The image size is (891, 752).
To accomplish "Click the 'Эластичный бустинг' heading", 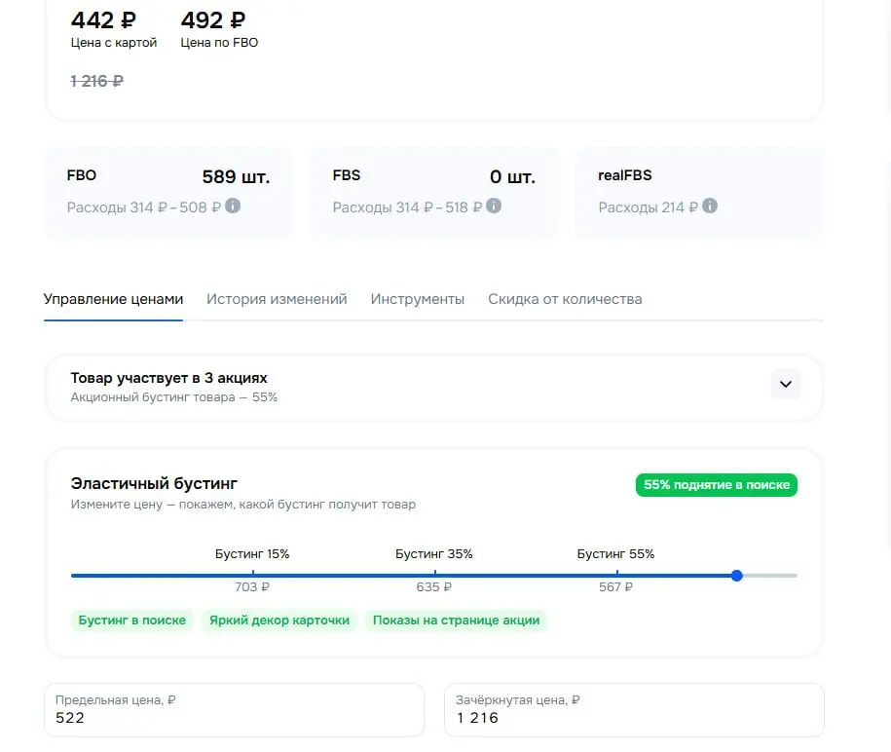I will 154,483.
